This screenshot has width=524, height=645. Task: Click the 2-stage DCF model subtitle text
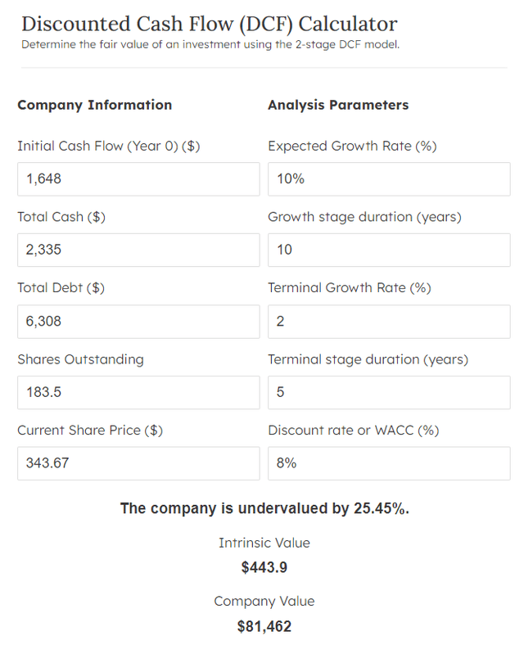click(210, 44)
